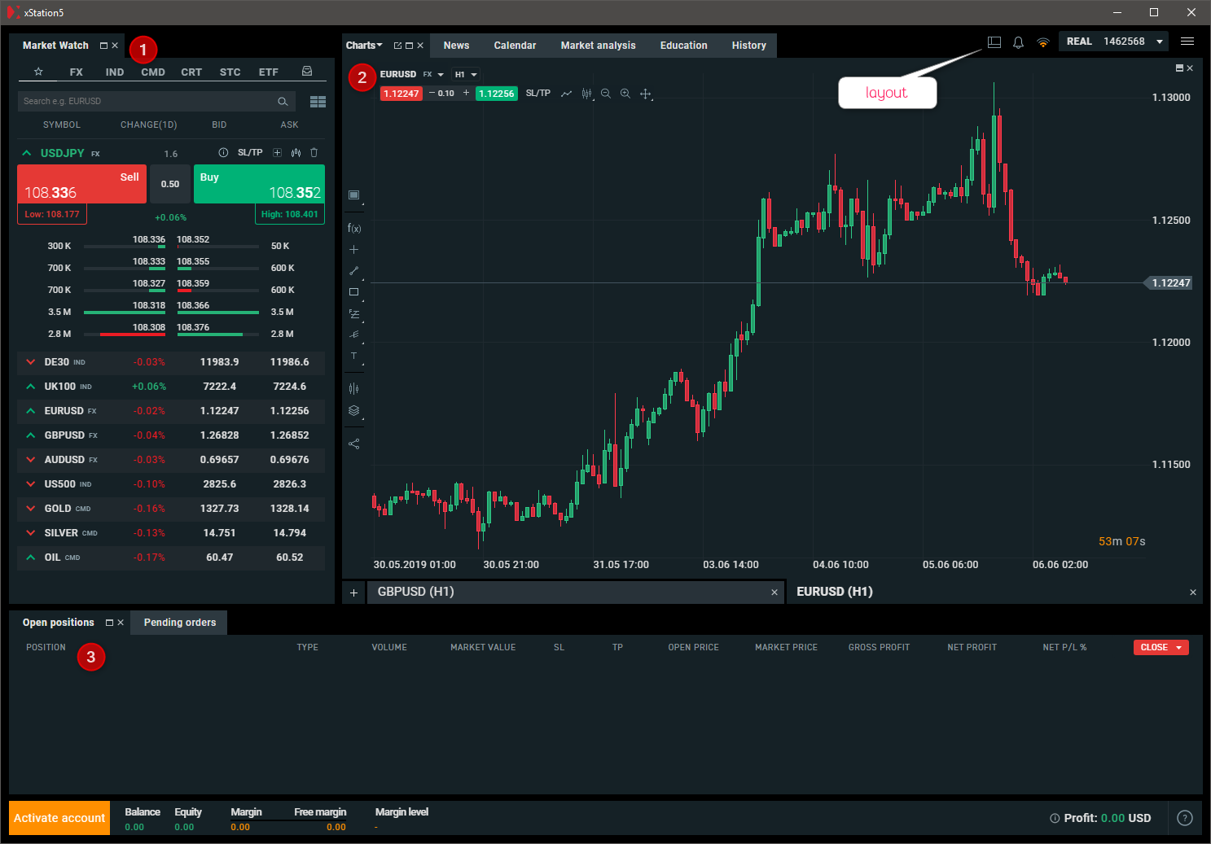Image resolution: width=1211 pixels, height=844 pixels.
Task: Zoom out the EURUSD chart
Action: coord(606,94)
